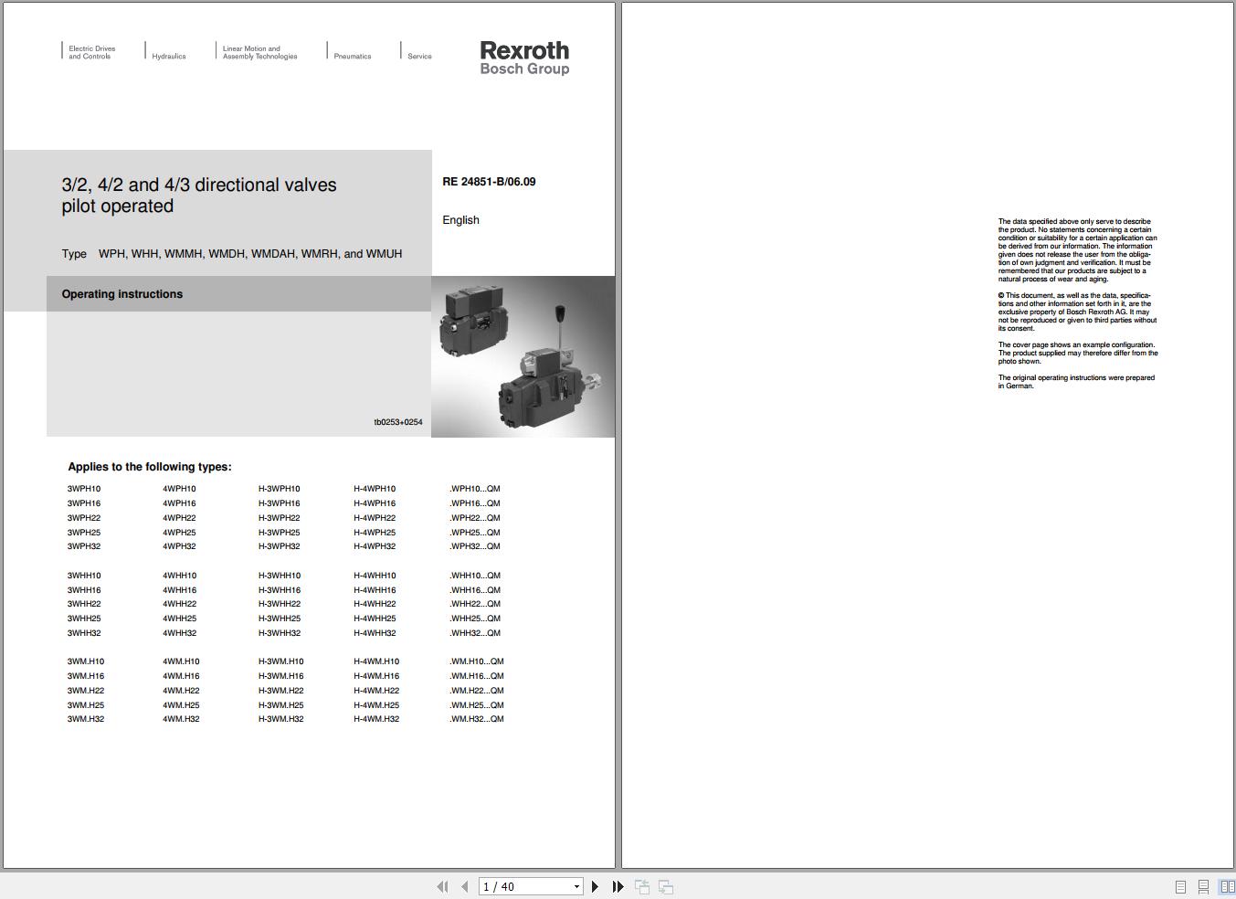Viewport: 1236px width, 899px height.
Task: Click the Rexroth Bosch Group logo
Action: point(523,58)
